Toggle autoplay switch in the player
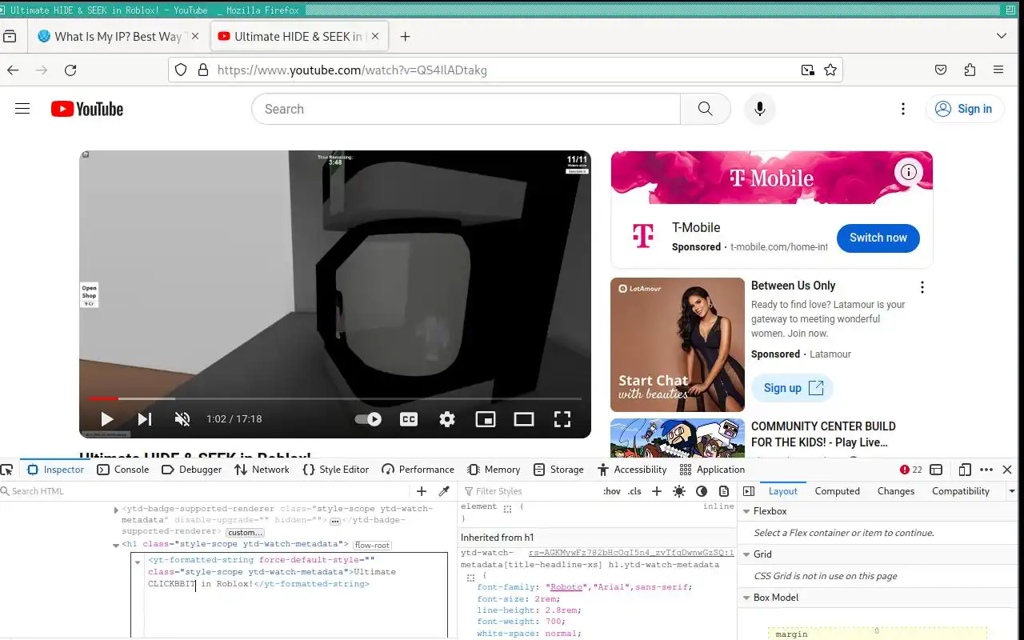Image resolution: width=1024 pixels, height=640 pixels. [x=368, y=419]
